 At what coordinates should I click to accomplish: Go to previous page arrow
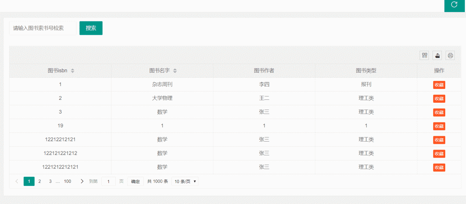(x=17, y=181)
